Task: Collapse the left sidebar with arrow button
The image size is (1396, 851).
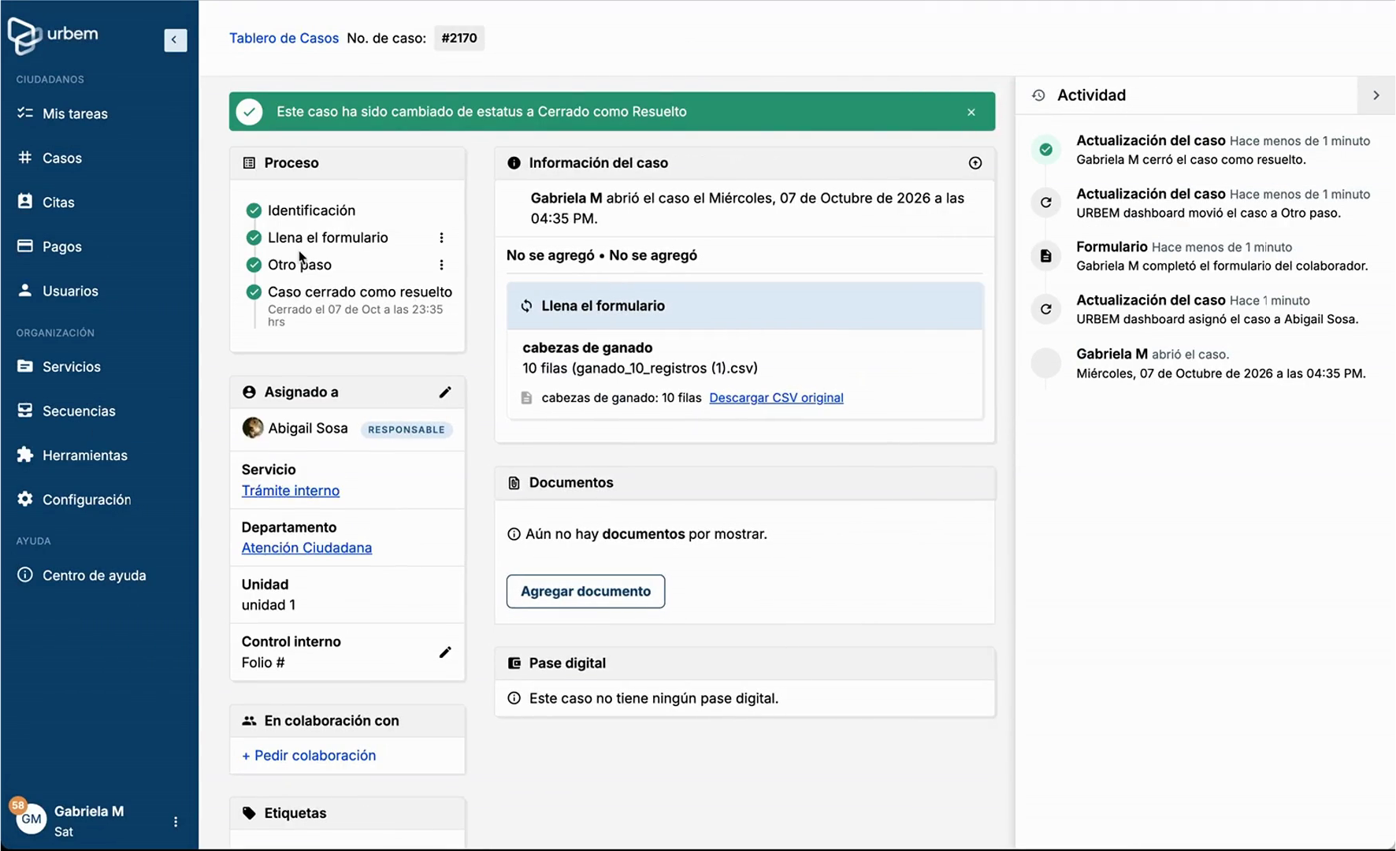Action: (175, 40)
